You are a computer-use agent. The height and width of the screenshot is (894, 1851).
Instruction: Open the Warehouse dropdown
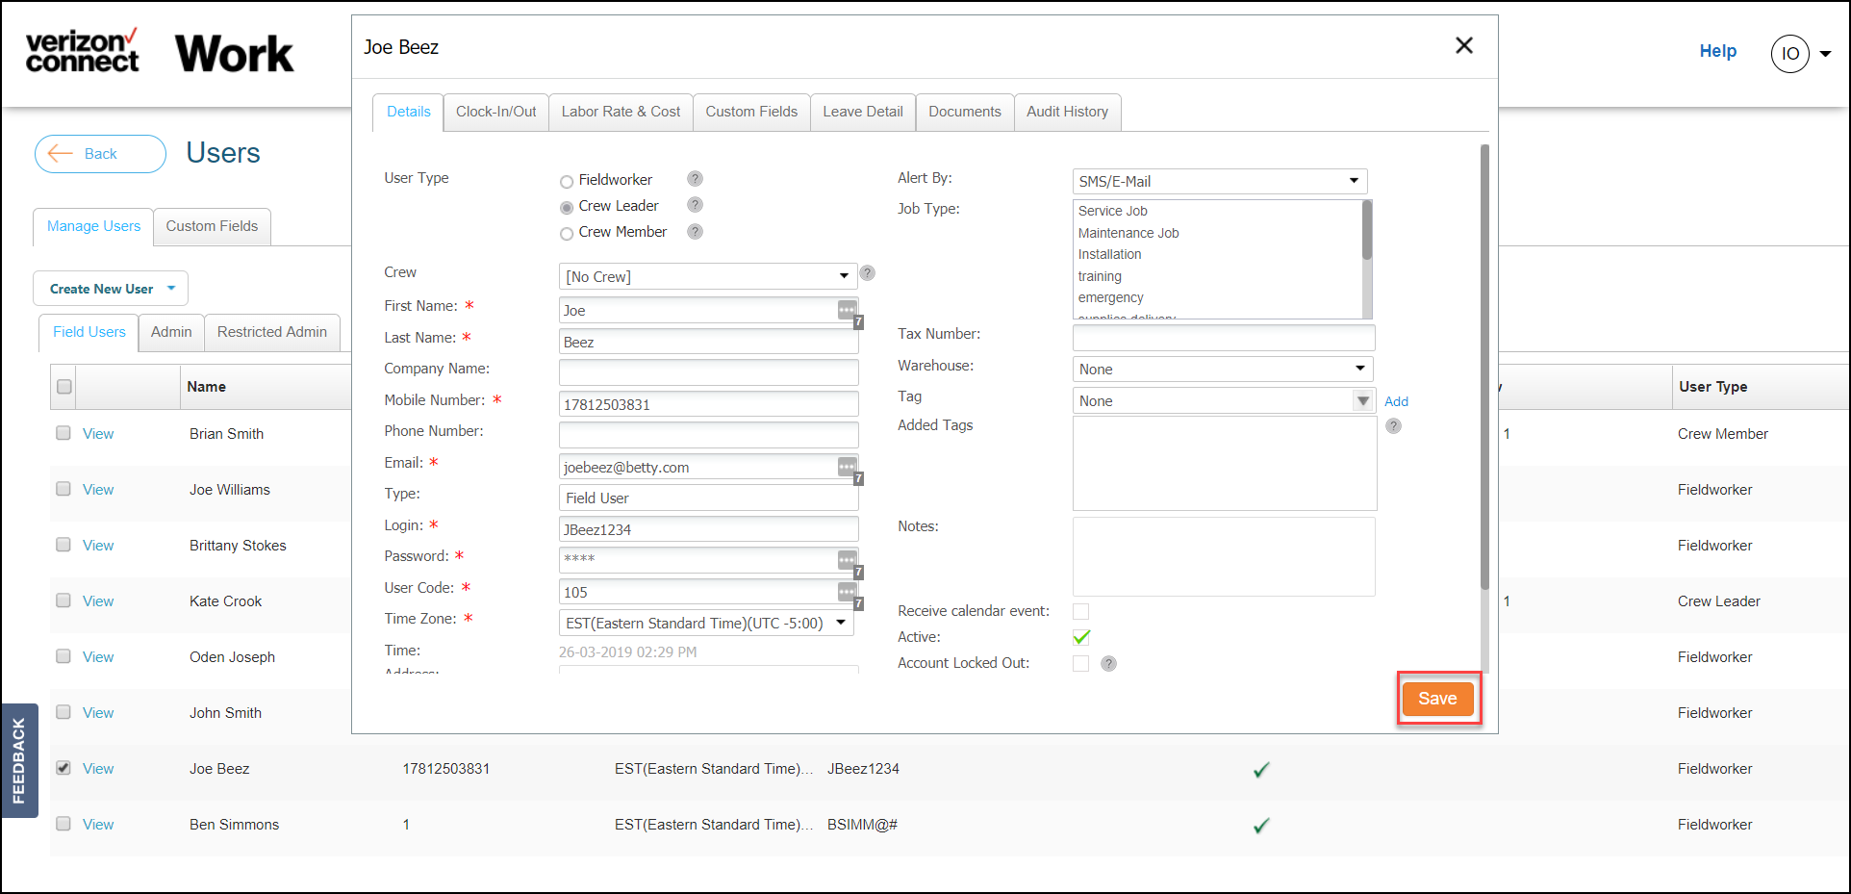tap(1223, 369)
